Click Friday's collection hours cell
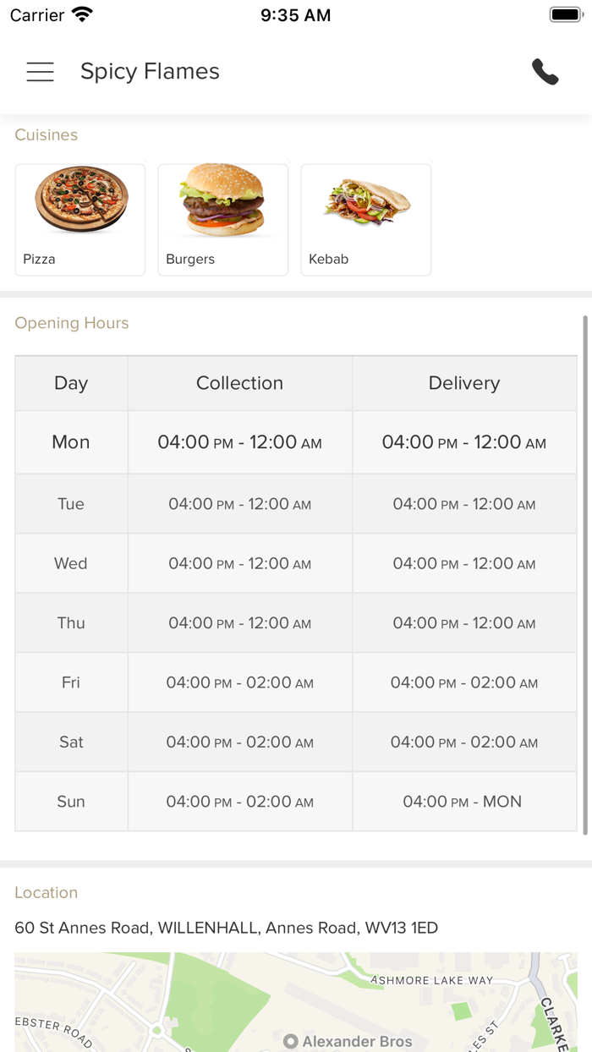 click(239, 682)
